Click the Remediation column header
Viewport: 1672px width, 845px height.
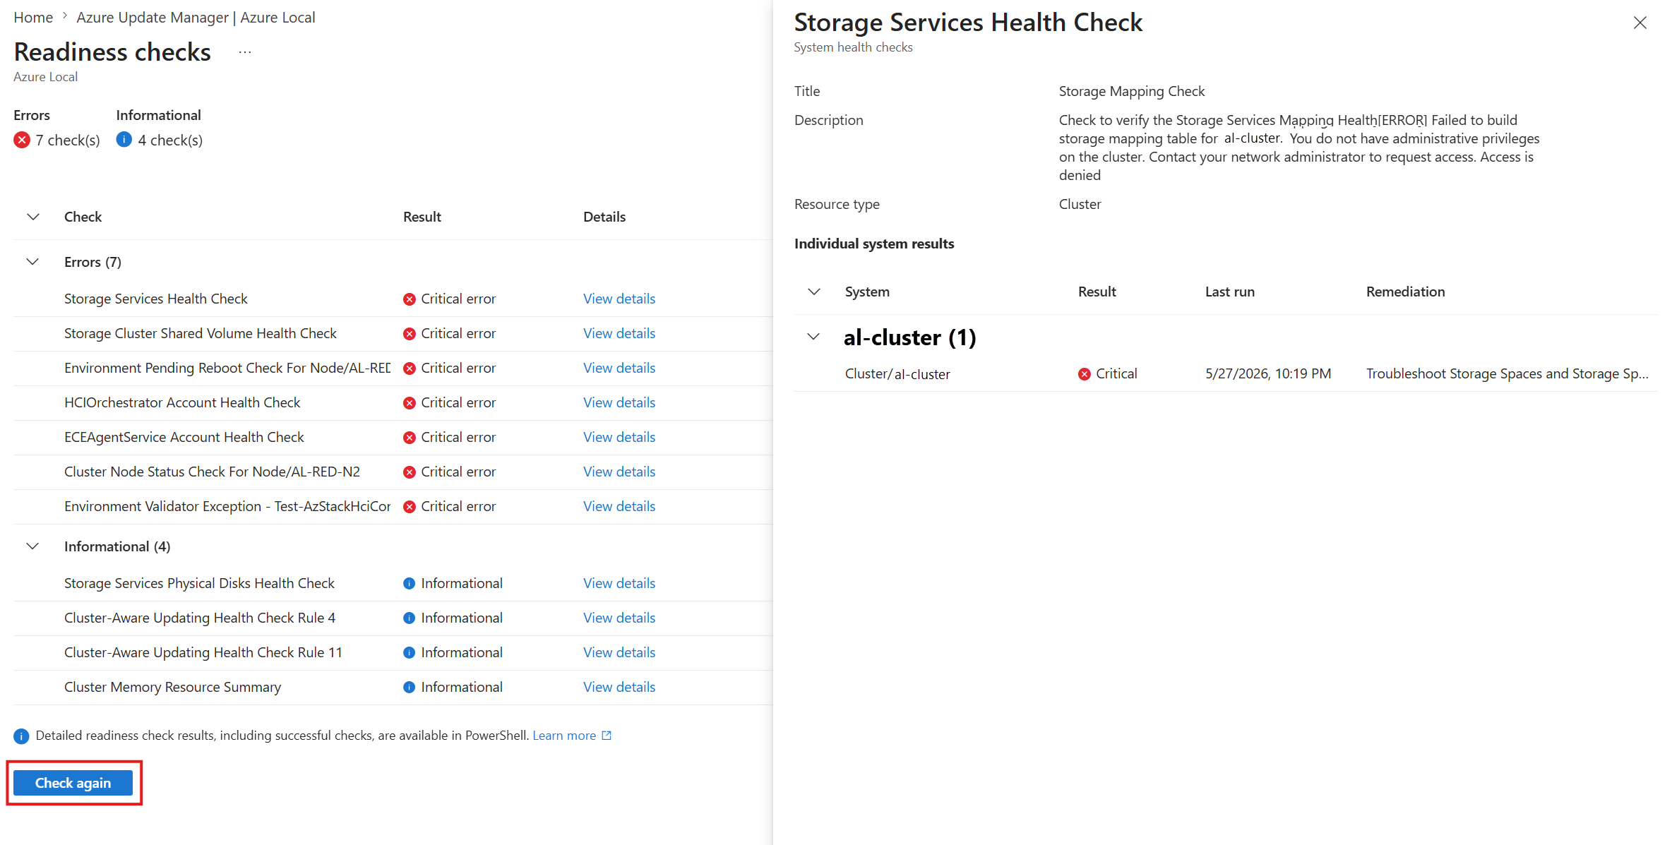coord(1405,292)
